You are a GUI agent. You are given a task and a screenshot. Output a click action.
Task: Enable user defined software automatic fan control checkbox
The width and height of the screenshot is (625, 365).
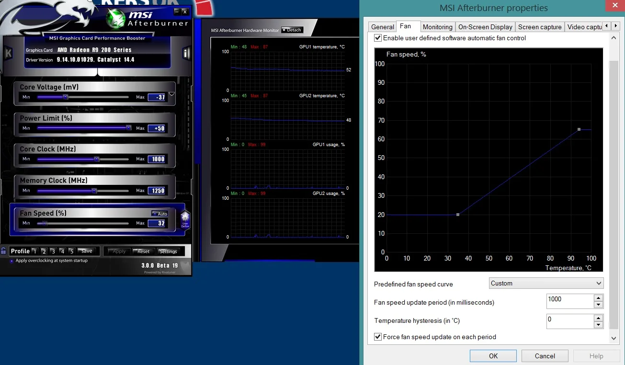(x=378, y=38)
